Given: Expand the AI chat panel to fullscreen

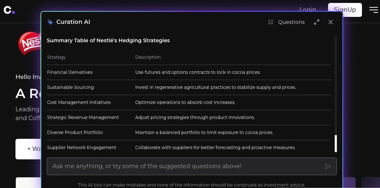Looking at the screenshot, I should pos(317,22).
